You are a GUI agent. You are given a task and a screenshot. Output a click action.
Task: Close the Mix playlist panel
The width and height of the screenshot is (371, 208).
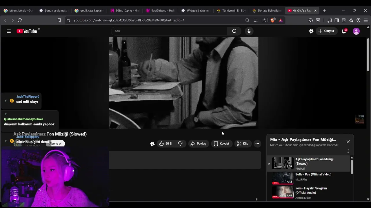[x=348, y=142]
